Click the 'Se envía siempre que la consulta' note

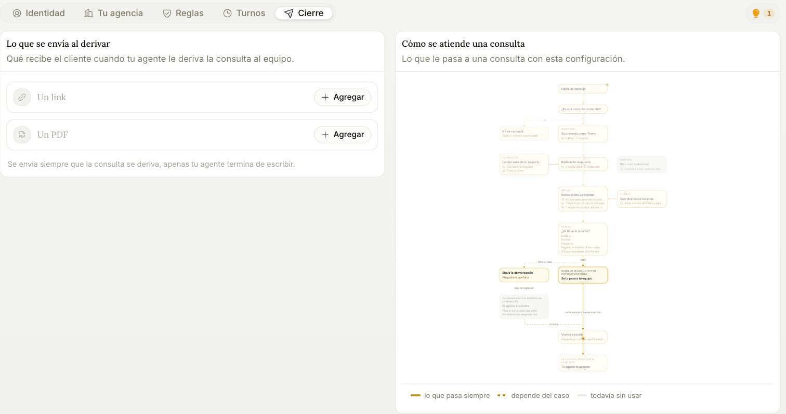coord(151,164)
